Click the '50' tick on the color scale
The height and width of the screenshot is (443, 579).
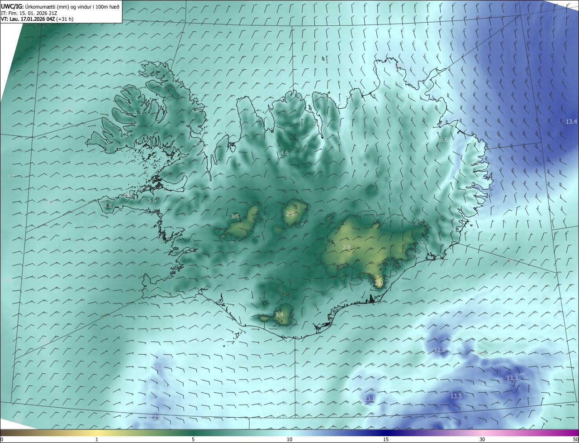click(x=576, y=439)
